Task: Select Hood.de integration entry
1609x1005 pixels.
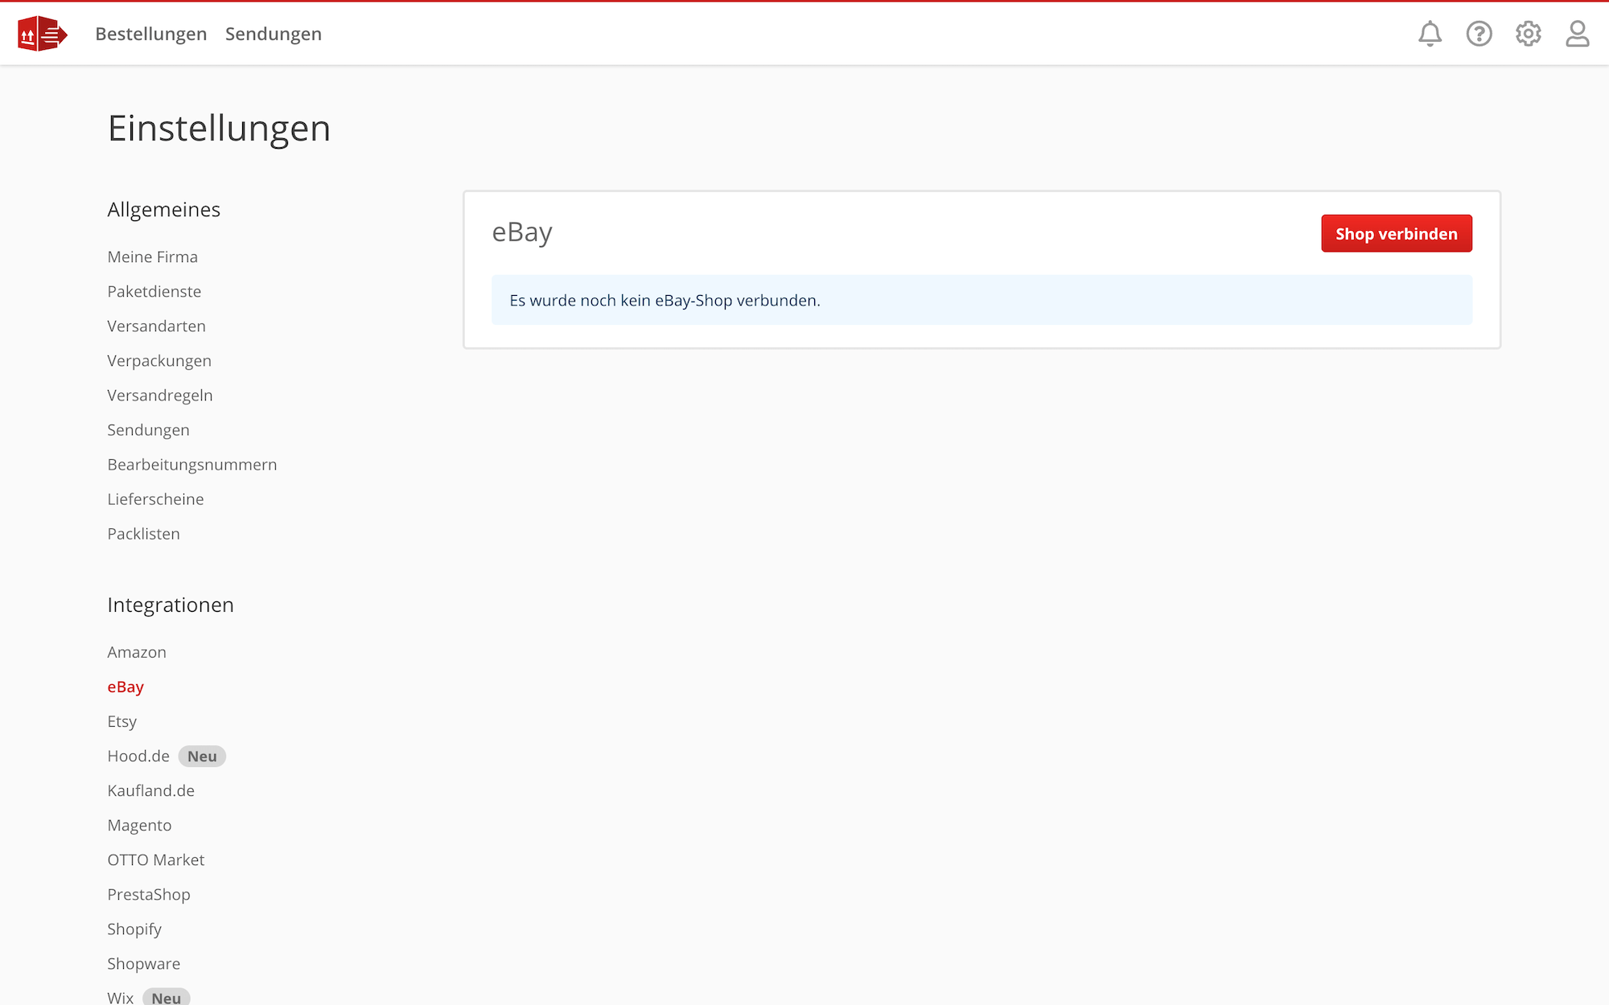Action: pyautogui.click(x=138, y=756)
